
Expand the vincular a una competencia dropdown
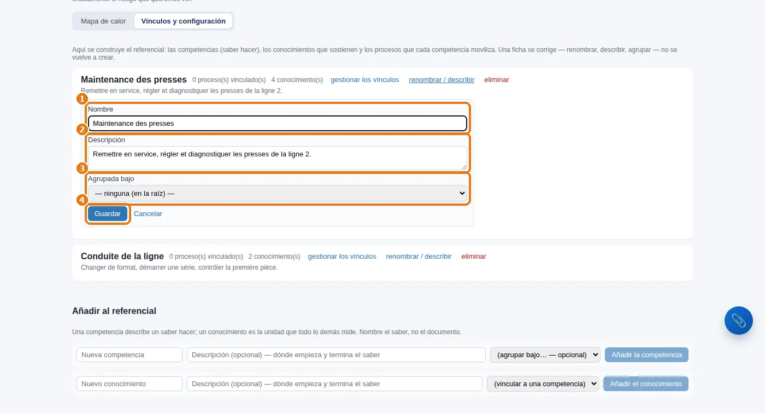pyautogui.click(x=543, y=384)
